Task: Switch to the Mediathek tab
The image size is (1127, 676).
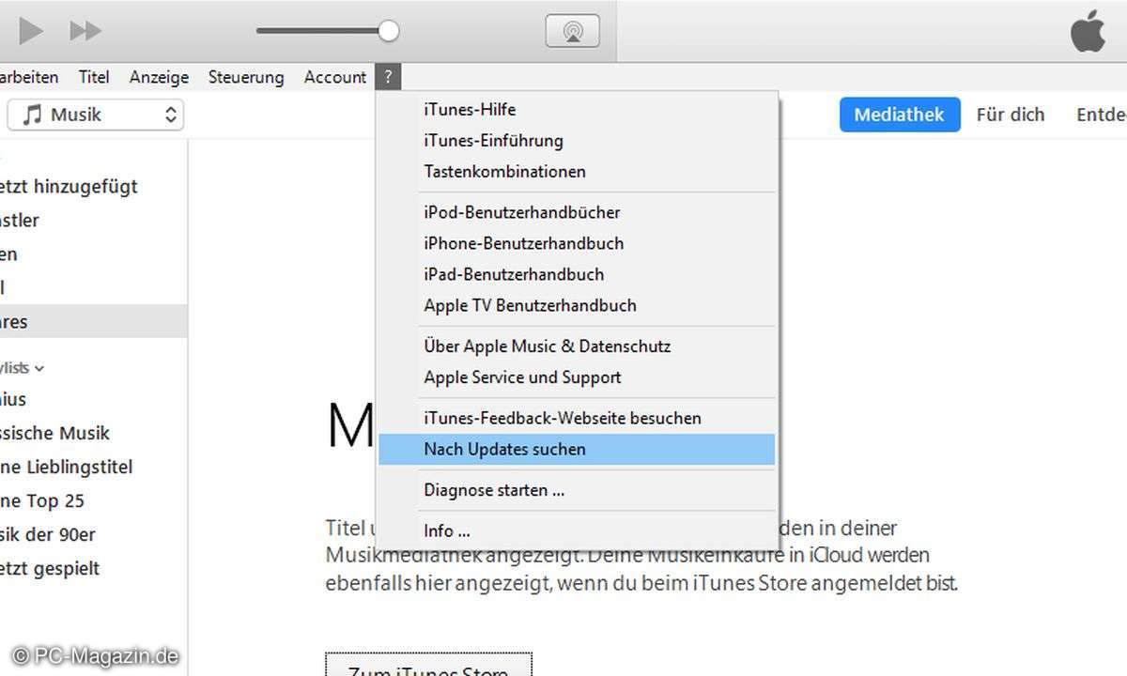Action: 899,115
